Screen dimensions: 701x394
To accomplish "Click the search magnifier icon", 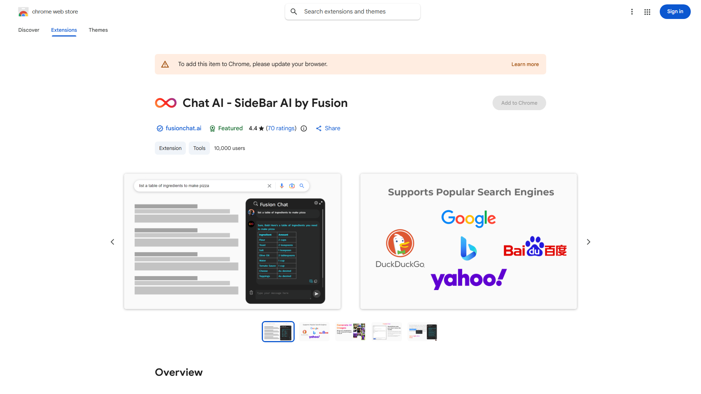I will click(294, 11).
